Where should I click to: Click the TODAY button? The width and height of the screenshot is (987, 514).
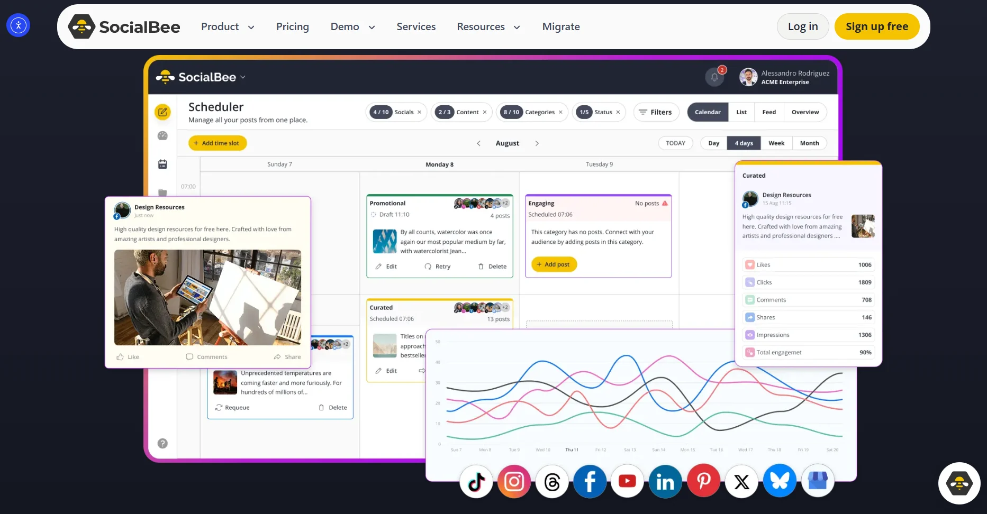pos(675,143)
